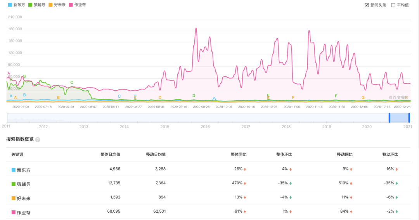Click the down arrow next to -4%
Image resolution: width=419 pixels, height=220 pixels.
click(291, 198)
